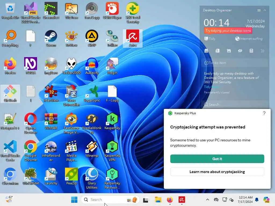Select the Firefox desktop shortcut
275x206 pixels.
click(10, 66)
